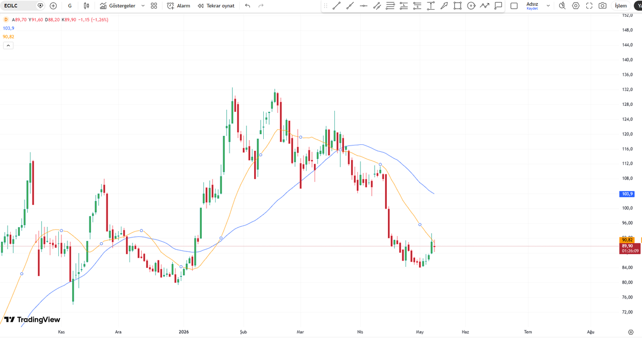Click the TradingView logo
The image size is (642, 338).
tap(32, 320)
